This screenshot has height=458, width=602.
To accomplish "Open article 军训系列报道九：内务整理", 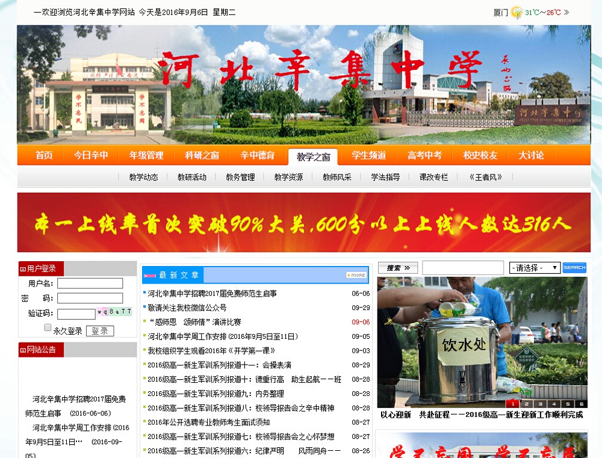I will pos(216,394).
